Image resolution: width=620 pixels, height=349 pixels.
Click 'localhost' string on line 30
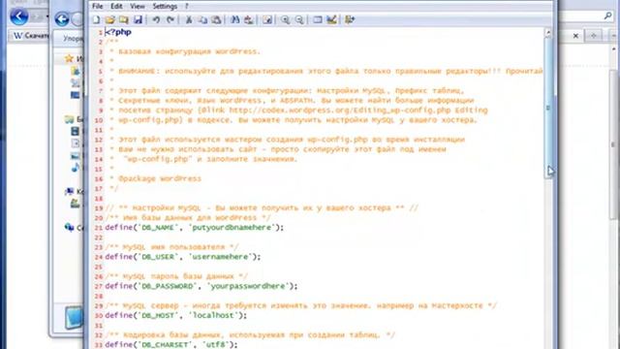click(215, 315)
